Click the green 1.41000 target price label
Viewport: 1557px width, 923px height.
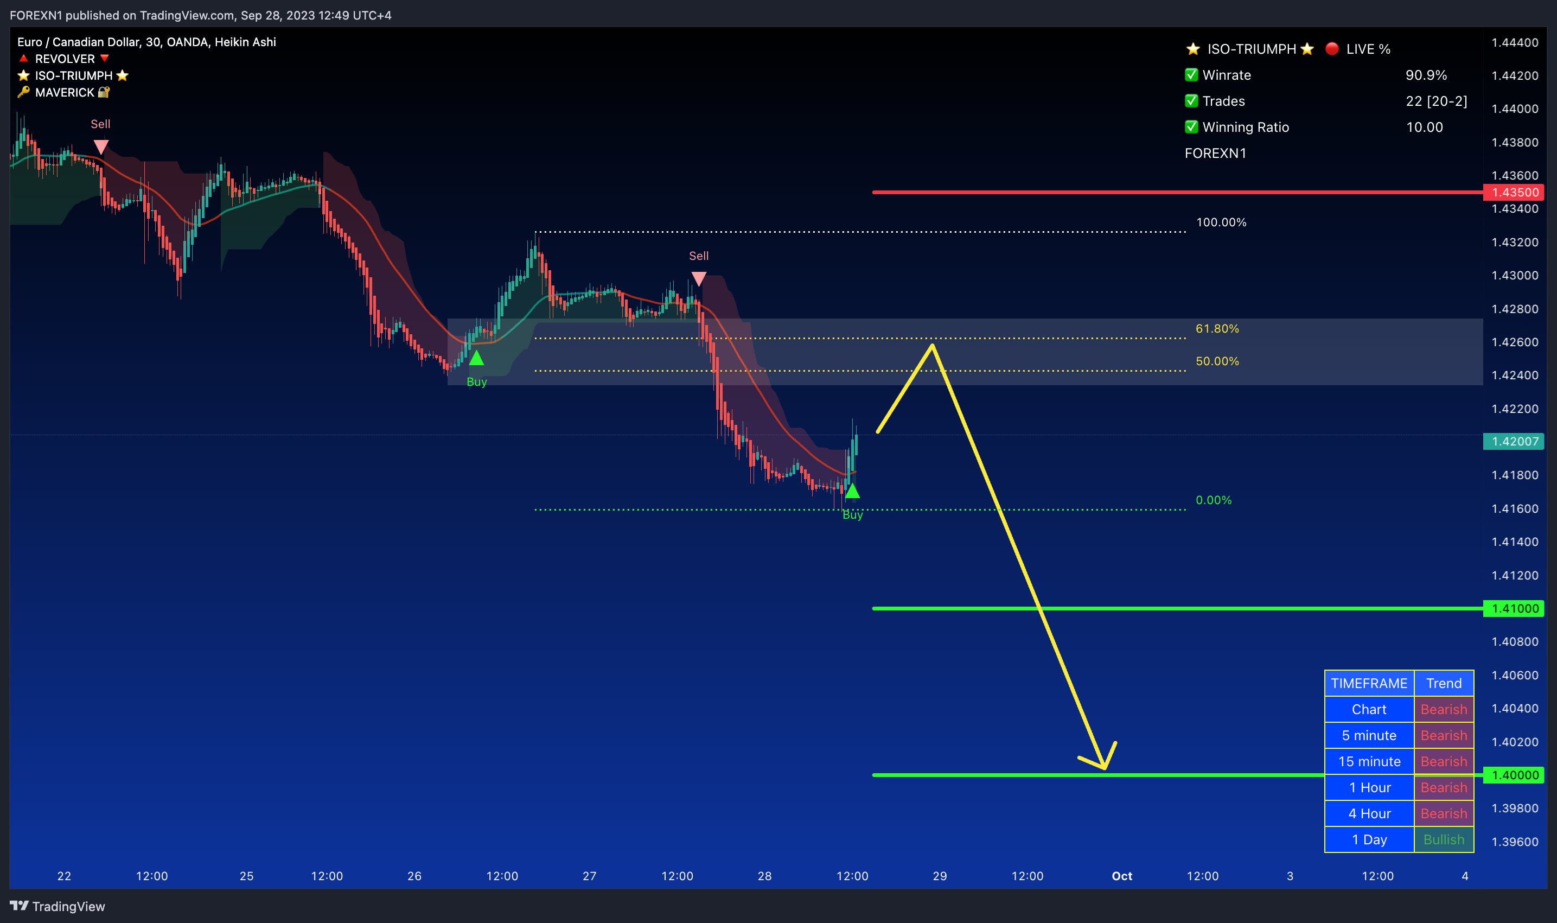[1515, 608]
